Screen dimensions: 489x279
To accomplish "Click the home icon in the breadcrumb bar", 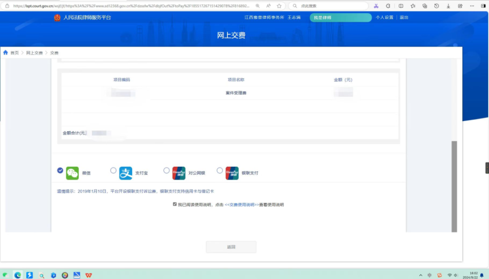I will click(x=5, y=53).
